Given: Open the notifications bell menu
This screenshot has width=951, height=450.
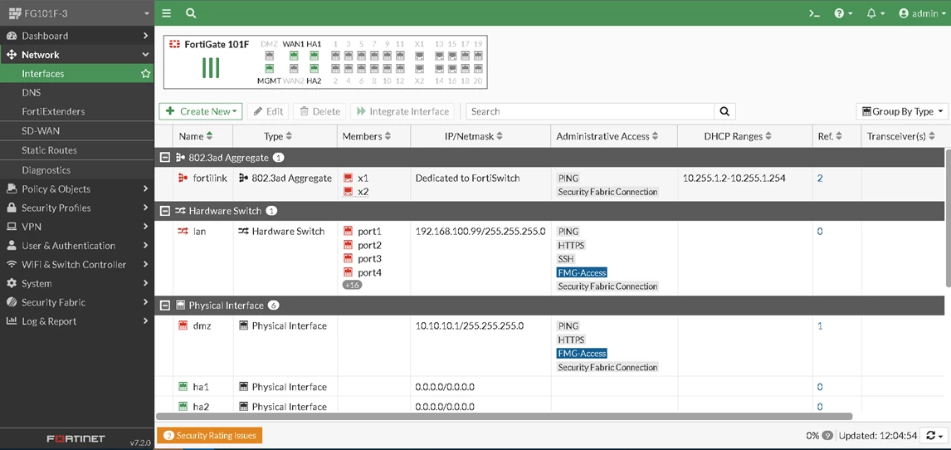Looking at the screenshot, I should point(875,13).
